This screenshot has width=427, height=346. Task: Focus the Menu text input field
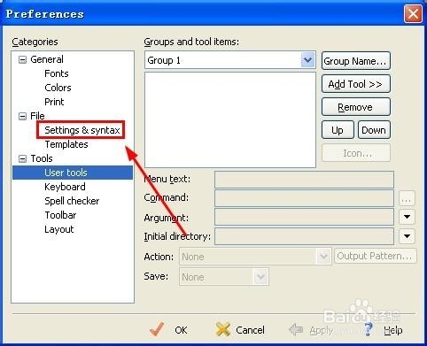point(304,180)
